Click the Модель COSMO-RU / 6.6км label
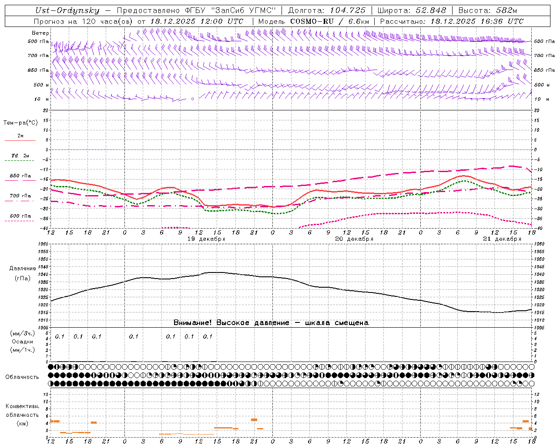557x445 pixels. click(x=313, y=21)
